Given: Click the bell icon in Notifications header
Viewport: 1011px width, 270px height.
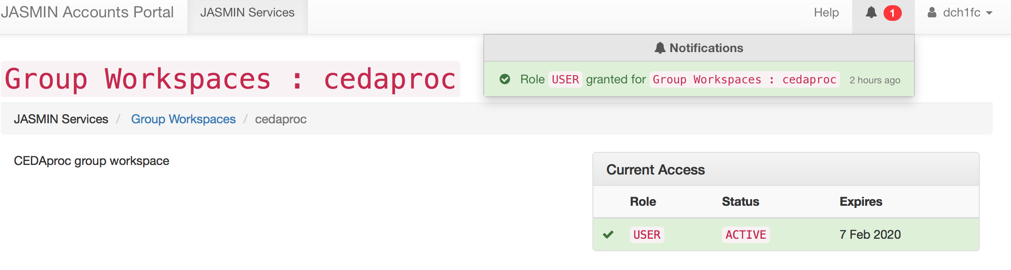Looking at the screenshot, I should coord(660,48).
